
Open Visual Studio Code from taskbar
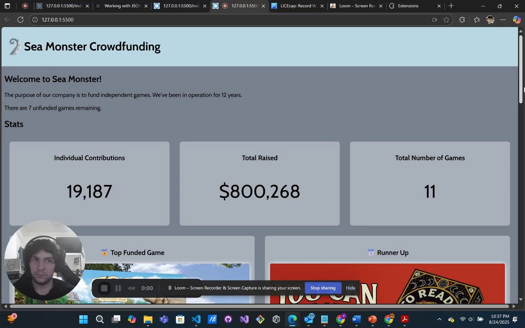[196, 319]
